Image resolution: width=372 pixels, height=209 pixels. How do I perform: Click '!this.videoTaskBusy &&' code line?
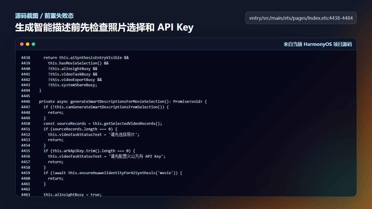click(x=73, y=74)
